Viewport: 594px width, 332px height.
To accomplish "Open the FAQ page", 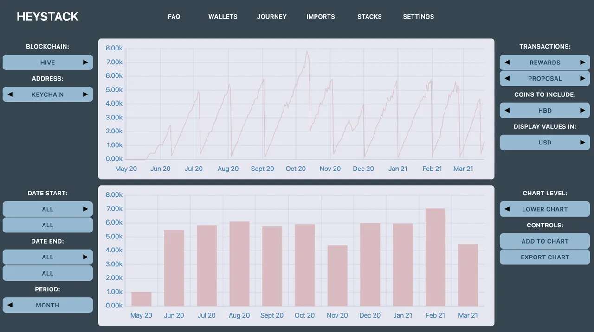I will (174, 17).
